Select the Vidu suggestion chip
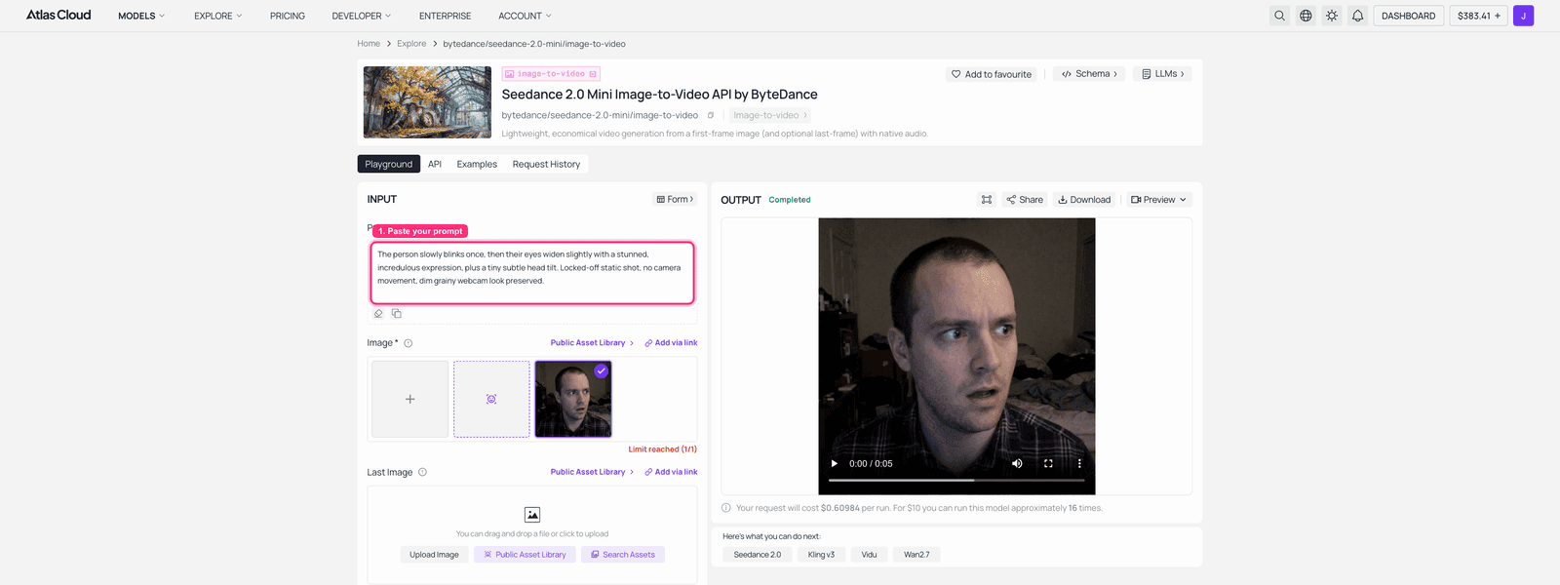Screen dimensions: 1560x585 (869, 555)
